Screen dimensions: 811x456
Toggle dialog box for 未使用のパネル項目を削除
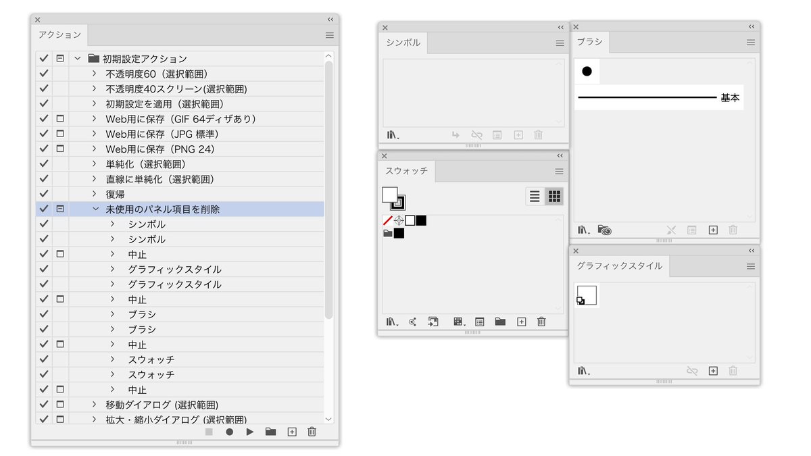(60, 209)
